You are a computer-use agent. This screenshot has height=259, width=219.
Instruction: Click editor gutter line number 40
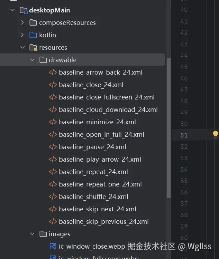(x=184, y=10)
